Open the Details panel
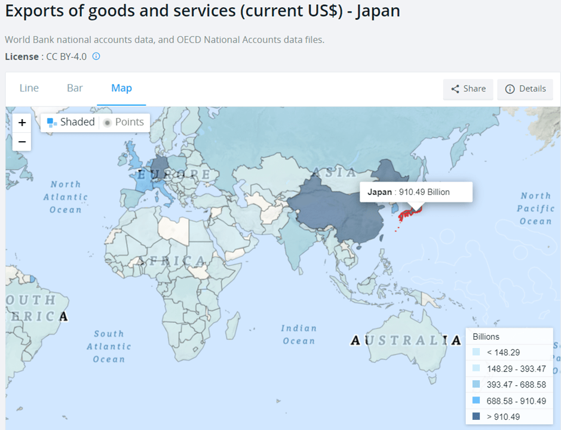This screenshot has height=430, width=561. (x=525, y=89)
